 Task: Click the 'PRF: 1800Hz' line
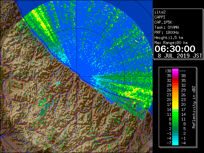166,33
